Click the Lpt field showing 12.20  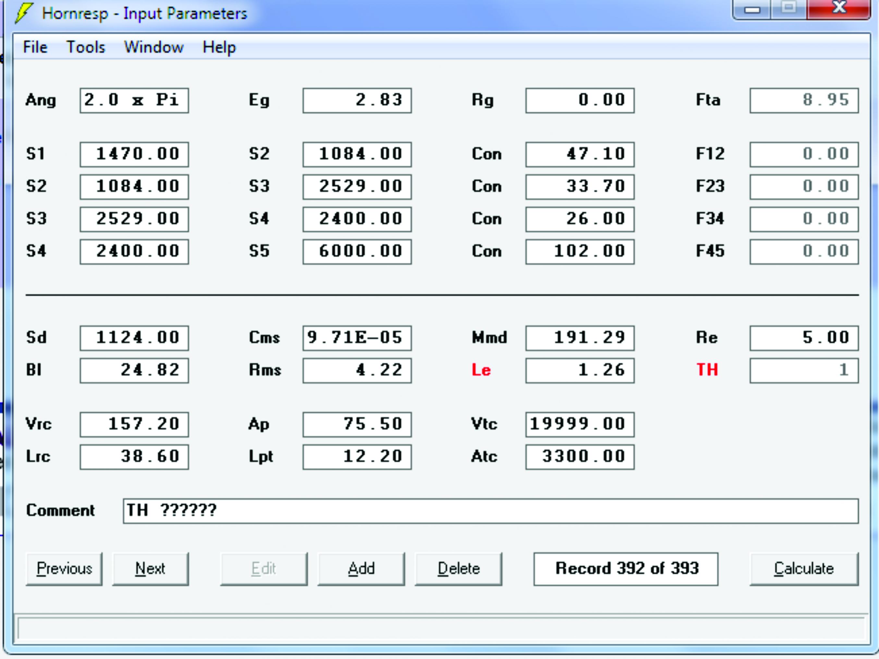(357, 457)
